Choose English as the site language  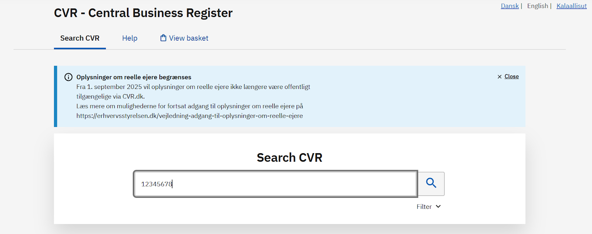point(537,6)
